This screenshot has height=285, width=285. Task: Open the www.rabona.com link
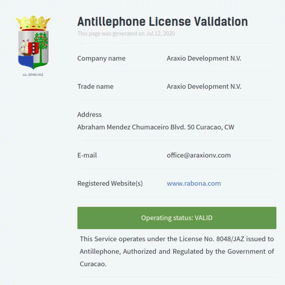(194, 183)
